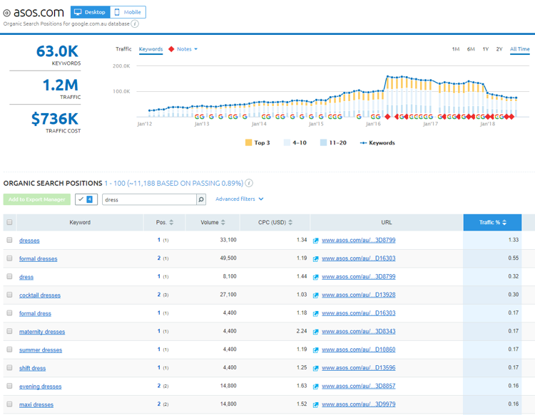Check the box for formal dresses row
This screenshot has width=535, height=415.
tap(9, 258)
